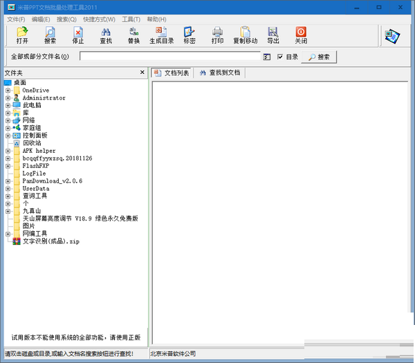Print documents via the 打印 icon
Screen dimensions: 415x363
[217, 35]
